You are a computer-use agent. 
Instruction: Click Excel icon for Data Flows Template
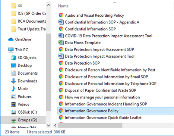pos(61,42)
